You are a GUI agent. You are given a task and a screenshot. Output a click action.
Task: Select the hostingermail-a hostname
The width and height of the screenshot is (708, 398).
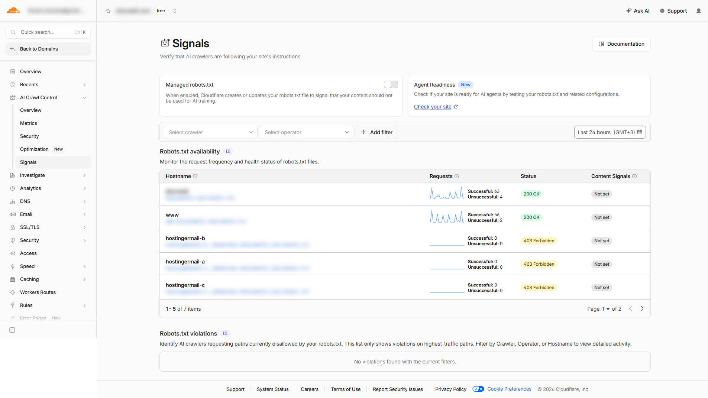[185, 262]
